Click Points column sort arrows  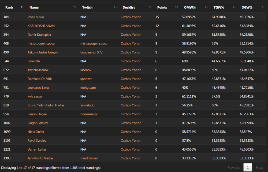click(176, 7)
